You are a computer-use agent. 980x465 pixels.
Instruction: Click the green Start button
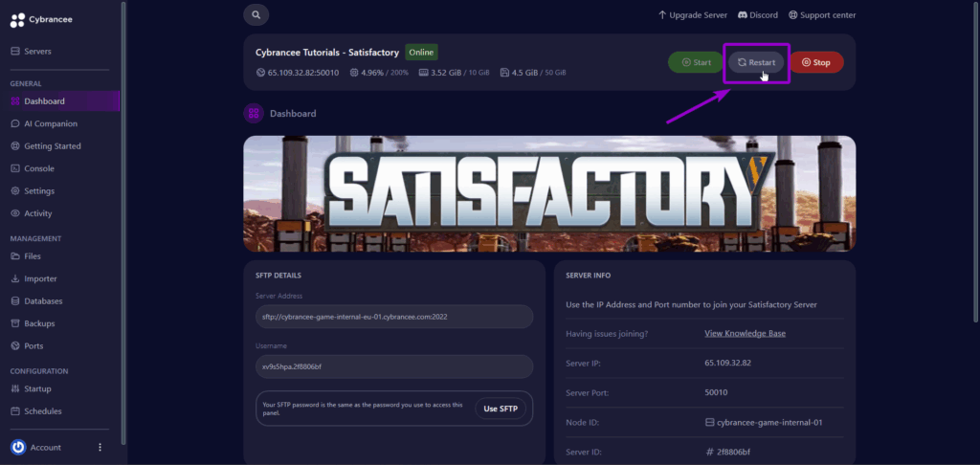coord(696,62)
